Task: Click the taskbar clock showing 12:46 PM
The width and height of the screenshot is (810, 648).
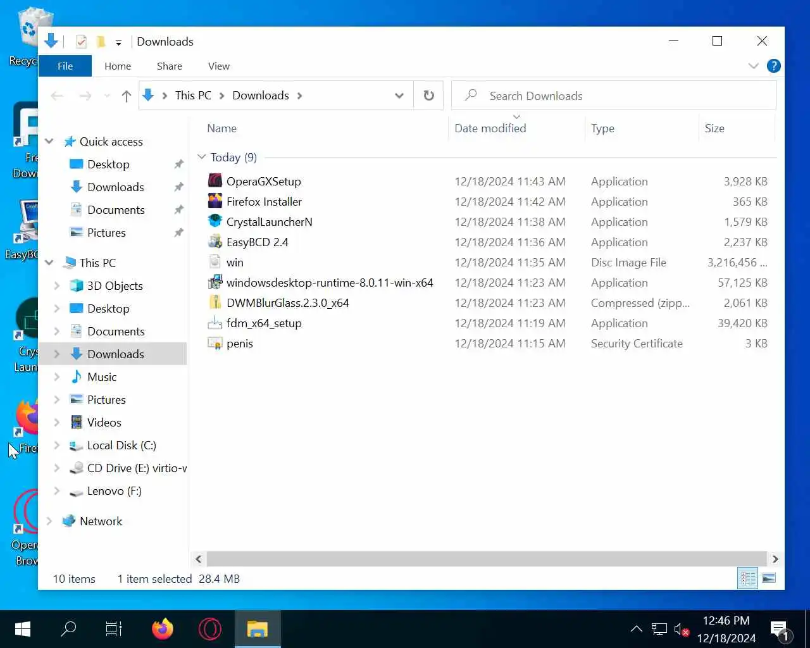Action: tap(726, 629)
